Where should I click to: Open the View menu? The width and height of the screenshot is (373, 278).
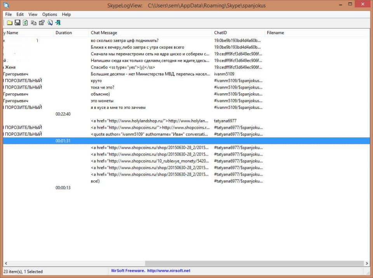[33, 14]
